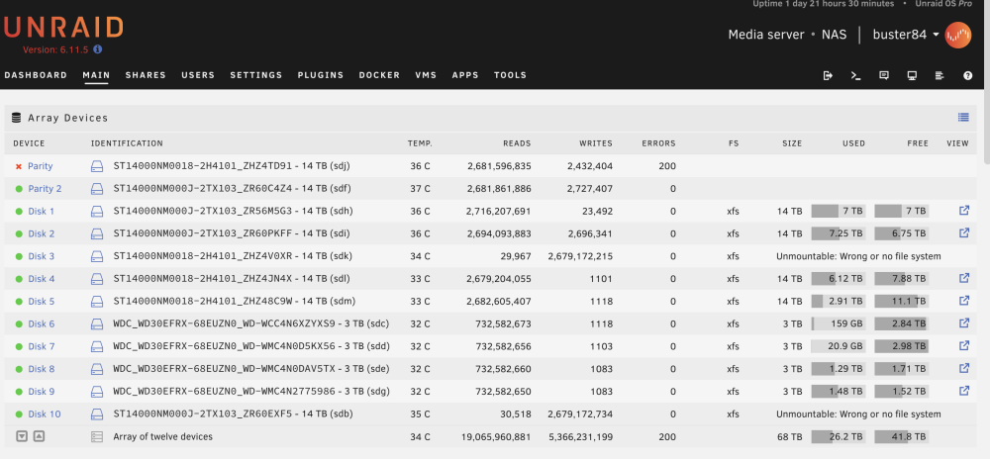Click the drive icon for Disk 10
The image size is (990, 459).
[x=97, y=414]
